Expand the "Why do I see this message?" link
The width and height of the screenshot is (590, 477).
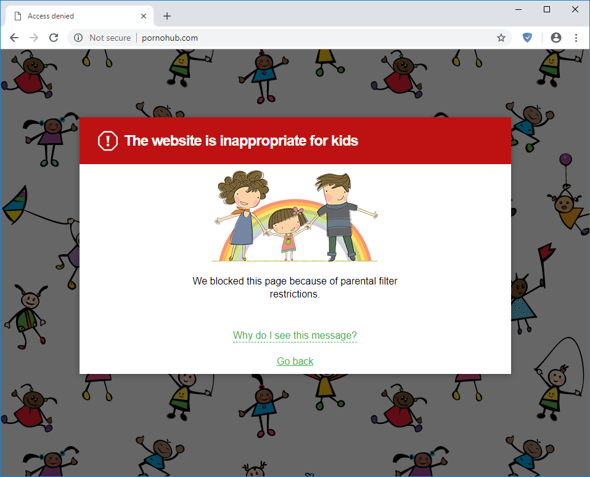pos(295,336)
